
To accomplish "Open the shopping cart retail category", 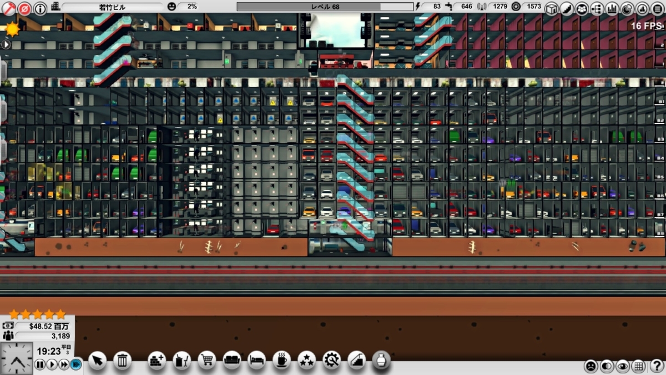I will point(207,361).
